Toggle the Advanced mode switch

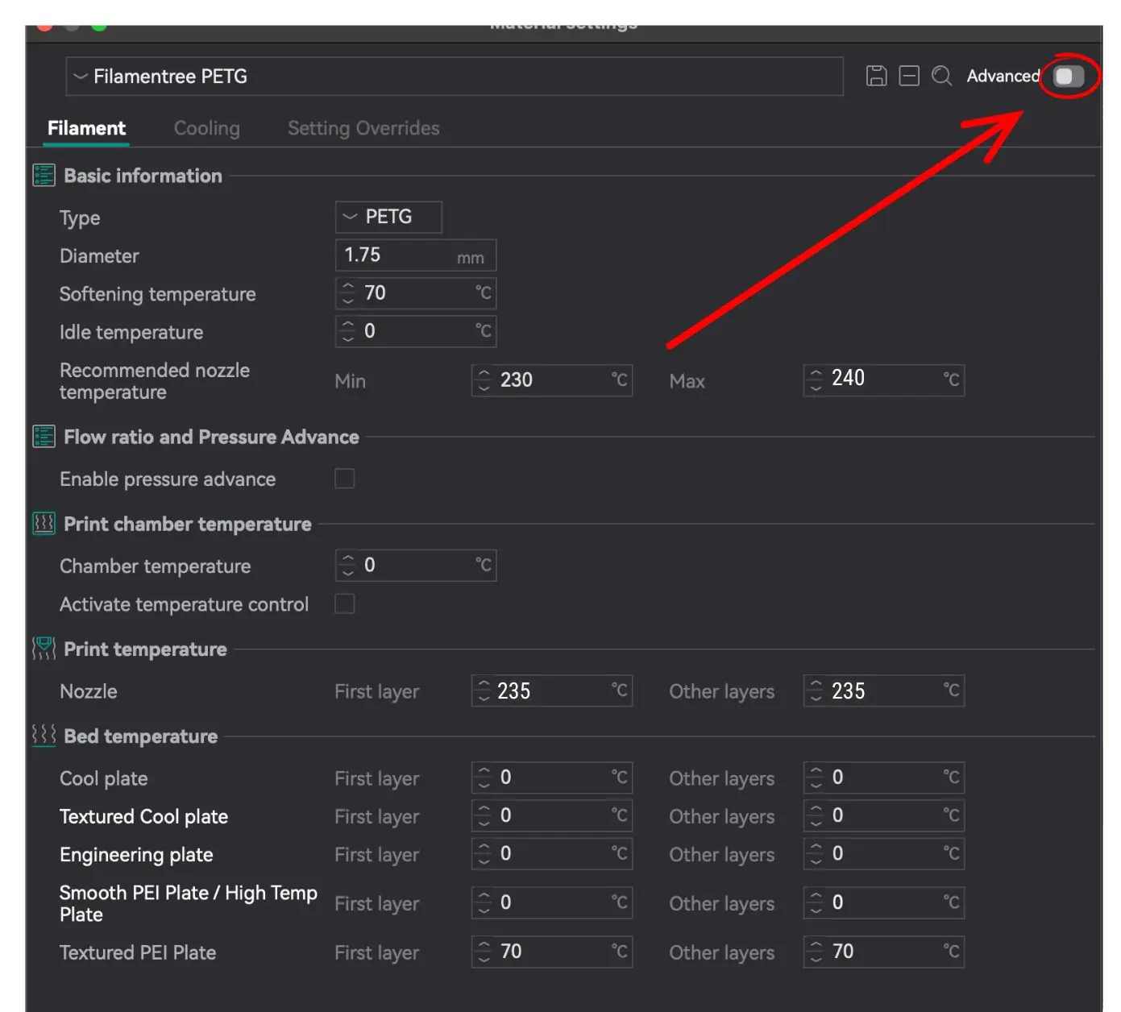coord(1069,76)
